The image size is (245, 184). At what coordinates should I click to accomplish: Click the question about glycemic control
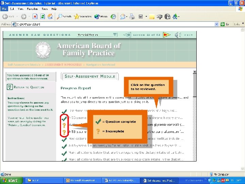pyautogui.click(x=127, y=125)
